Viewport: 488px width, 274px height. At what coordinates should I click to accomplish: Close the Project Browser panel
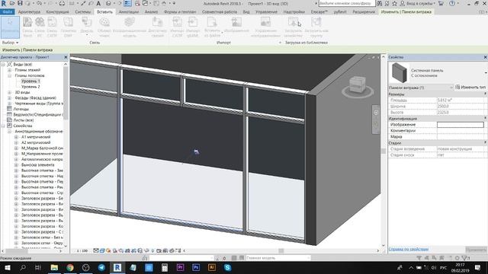66,57
